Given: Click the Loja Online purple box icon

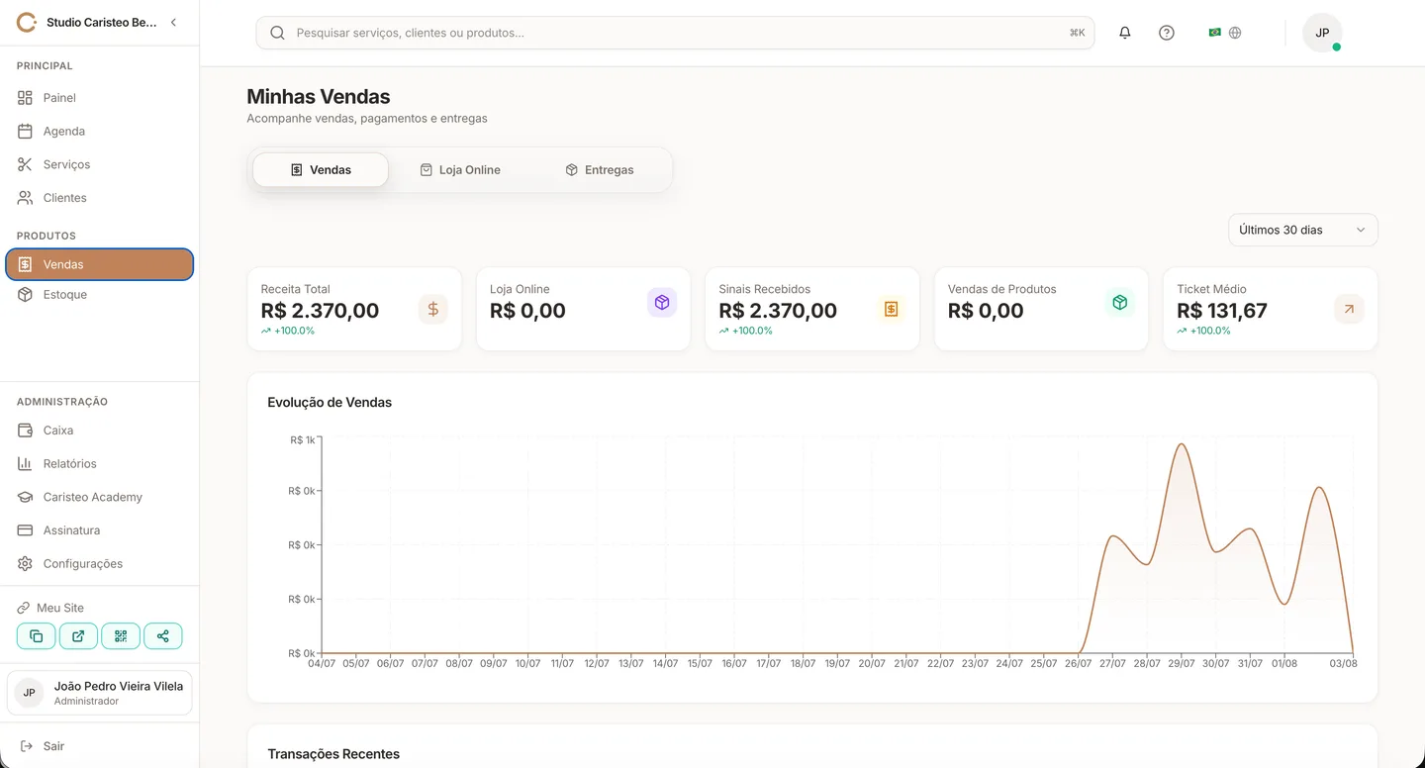Looking at the screenshot, I should tap(662, 303).
